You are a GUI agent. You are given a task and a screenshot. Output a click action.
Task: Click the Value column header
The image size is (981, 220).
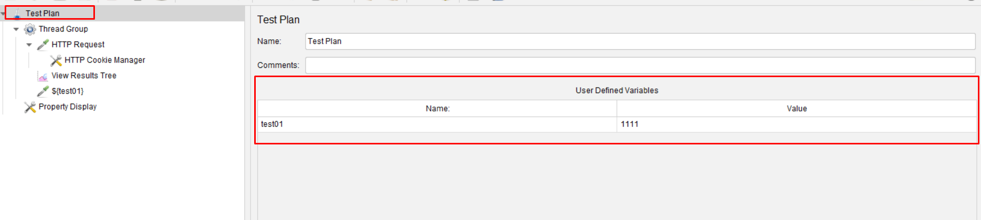[x=796, y=109]
